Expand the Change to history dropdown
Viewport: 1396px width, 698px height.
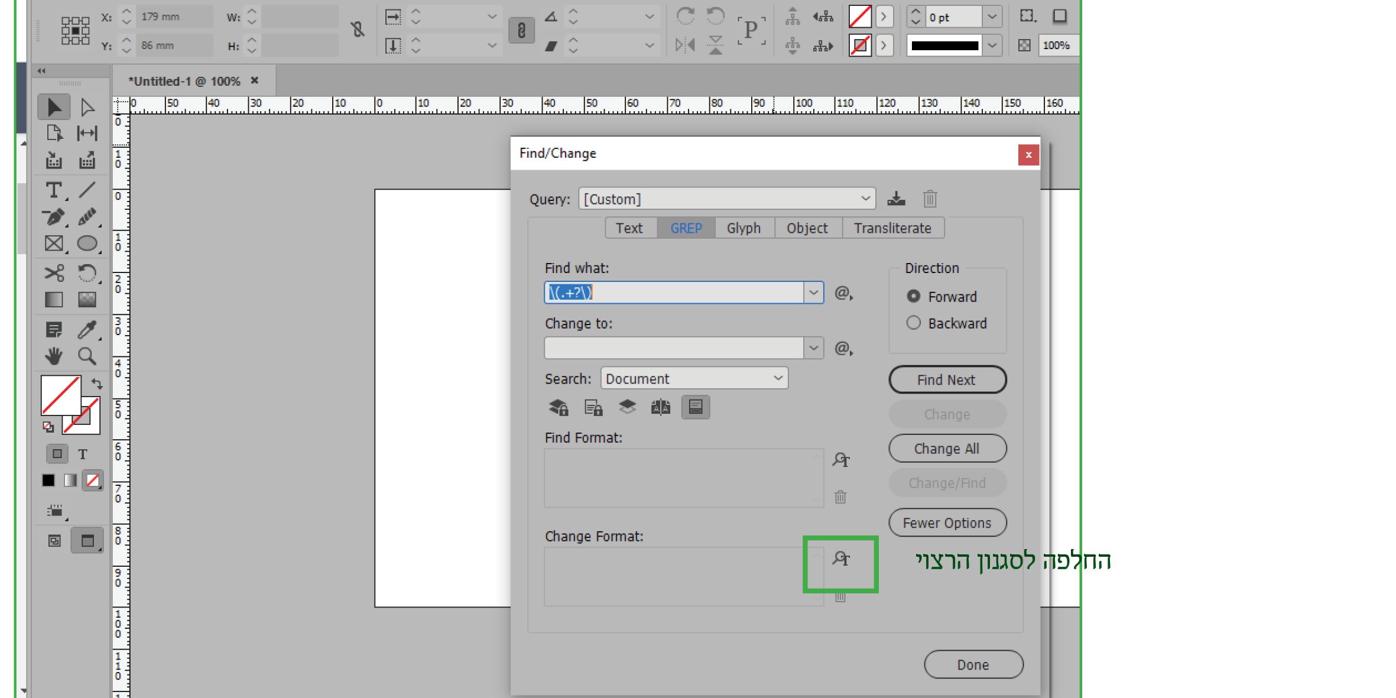(813, 348)
